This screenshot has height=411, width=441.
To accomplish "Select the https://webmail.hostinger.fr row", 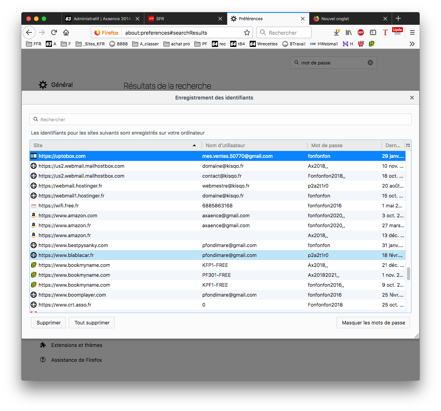I will [218, 186].
